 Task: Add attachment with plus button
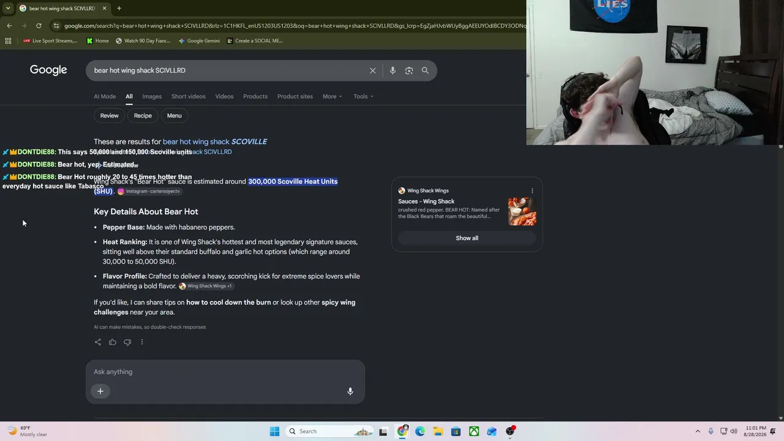click(x=100, y=391)
